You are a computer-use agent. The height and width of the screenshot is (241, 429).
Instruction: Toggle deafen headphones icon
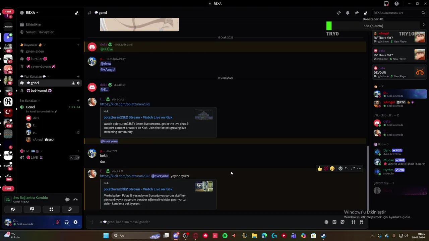[x=67, y=222]
